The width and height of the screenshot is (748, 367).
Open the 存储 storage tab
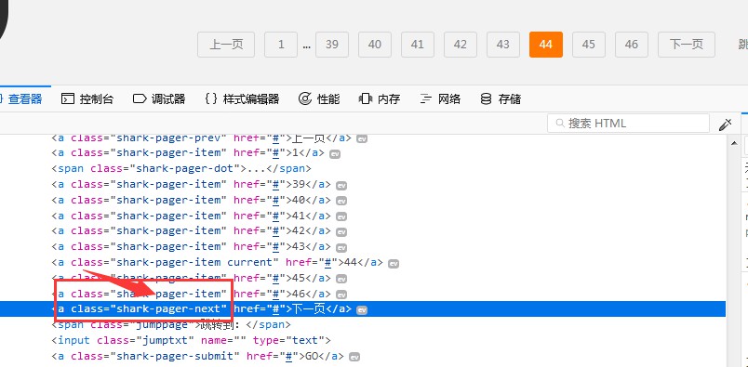pyautogui.click(x=501, y=99)
